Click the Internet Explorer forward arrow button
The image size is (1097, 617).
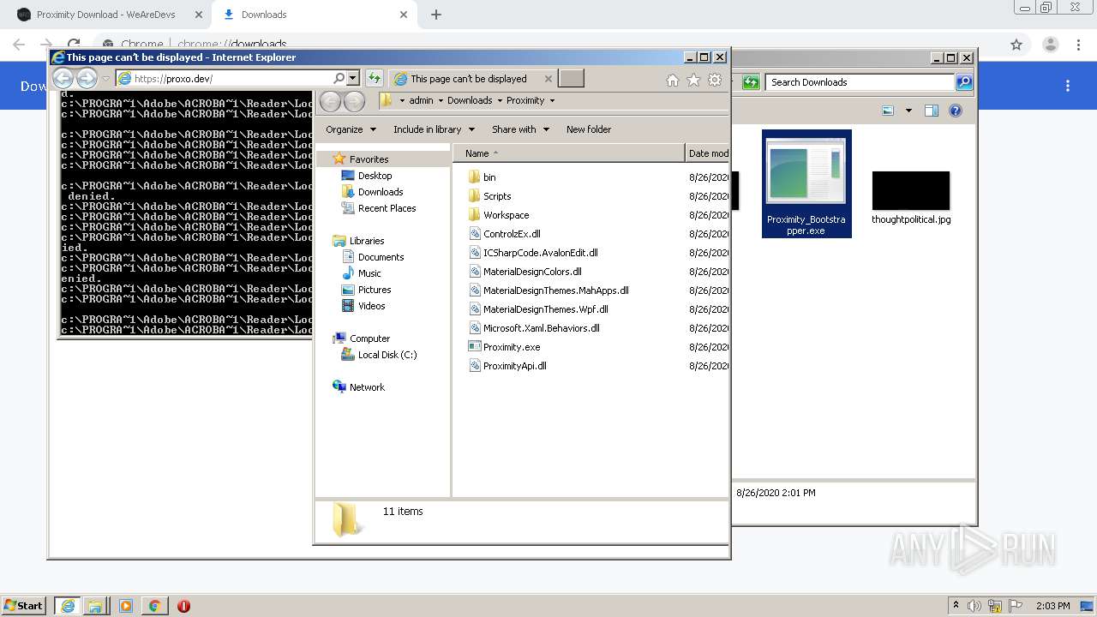[x=87, y=78]
